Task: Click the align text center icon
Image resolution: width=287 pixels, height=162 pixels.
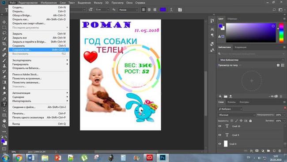Action: point(149,10)
